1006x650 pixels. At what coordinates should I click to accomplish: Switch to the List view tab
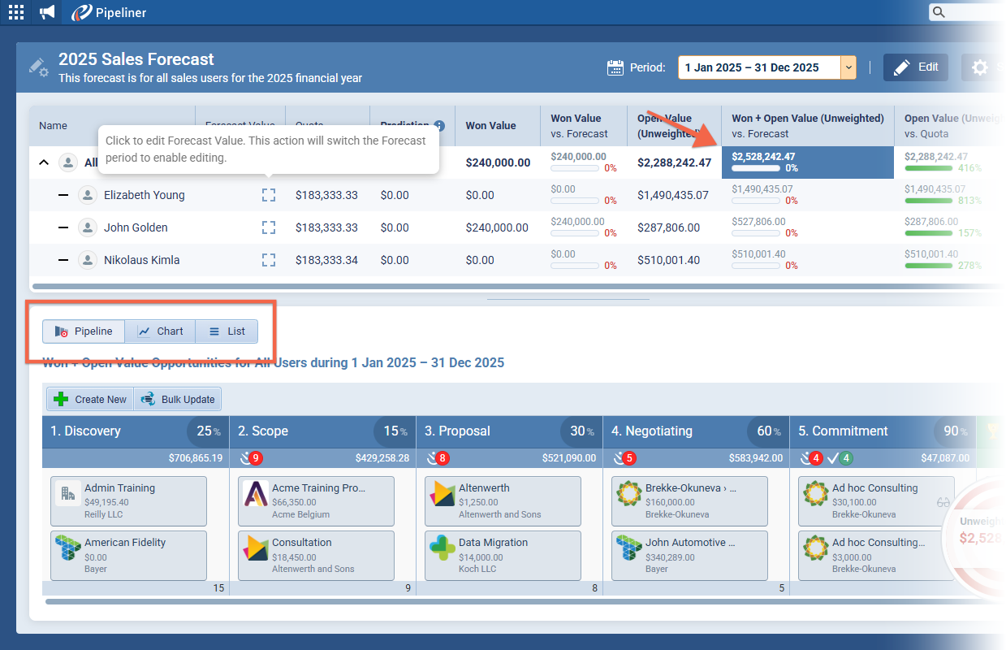227,331
